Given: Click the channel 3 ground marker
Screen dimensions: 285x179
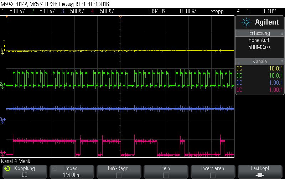Looking at the screenshot, I should point(2,120).
